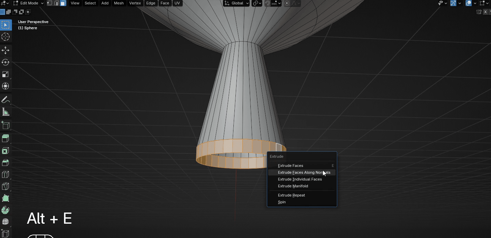Pick the Annotate pencil tool
Viewport: 491px width, 238px height.
(x=5, y=100)
